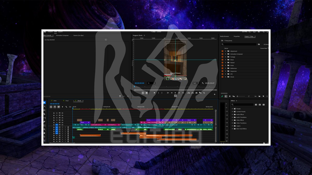
Task: Switch to Animation Composer tab
Action: (62, 35)
